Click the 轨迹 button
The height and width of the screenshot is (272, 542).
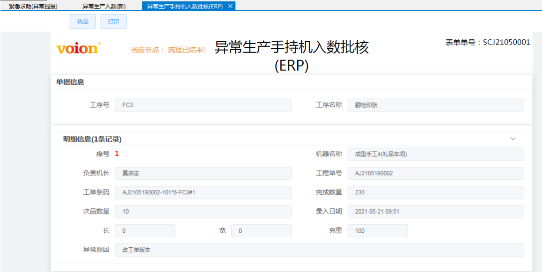[x=83, y=22]
